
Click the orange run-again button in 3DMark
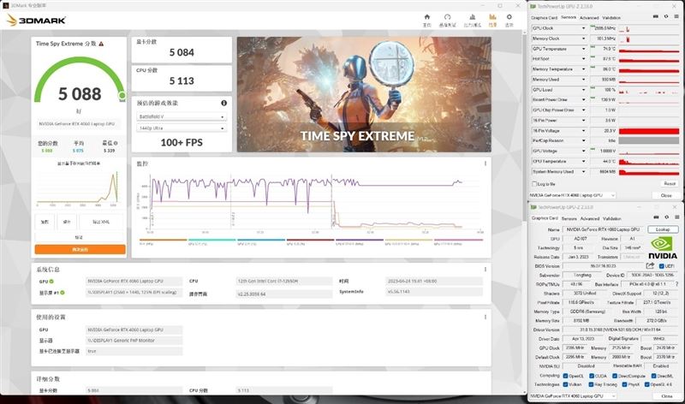click(x=80, y=249)
